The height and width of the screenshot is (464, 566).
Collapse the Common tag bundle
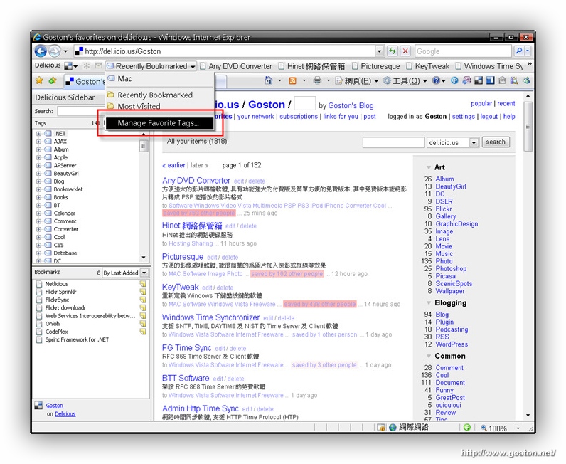(x=429, y=357)
